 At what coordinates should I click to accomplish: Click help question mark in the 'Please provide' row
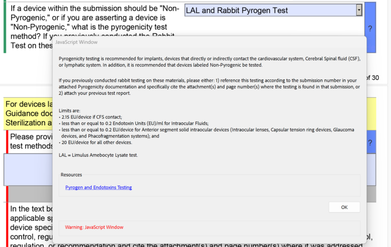click(x=370, y=143)
